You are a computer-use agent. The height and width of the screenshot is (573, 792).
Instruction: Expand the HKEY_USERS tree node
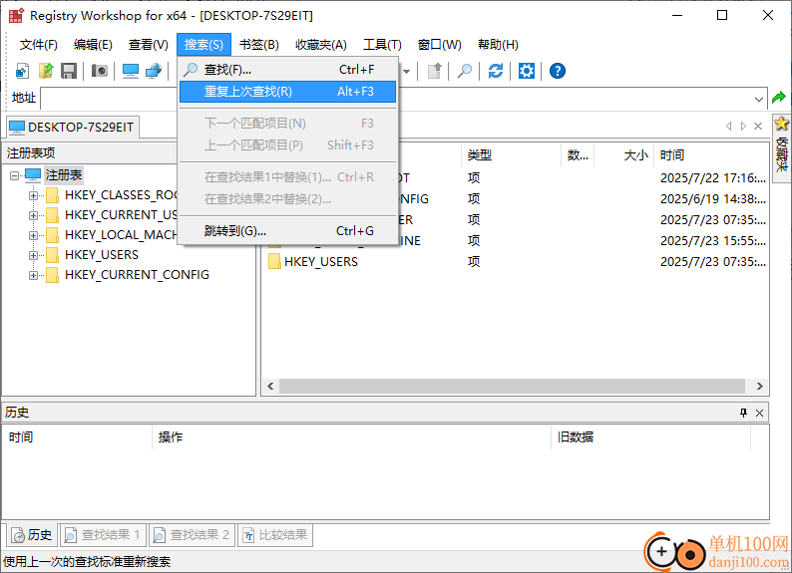pyautogui.click(x=33, y=255)
